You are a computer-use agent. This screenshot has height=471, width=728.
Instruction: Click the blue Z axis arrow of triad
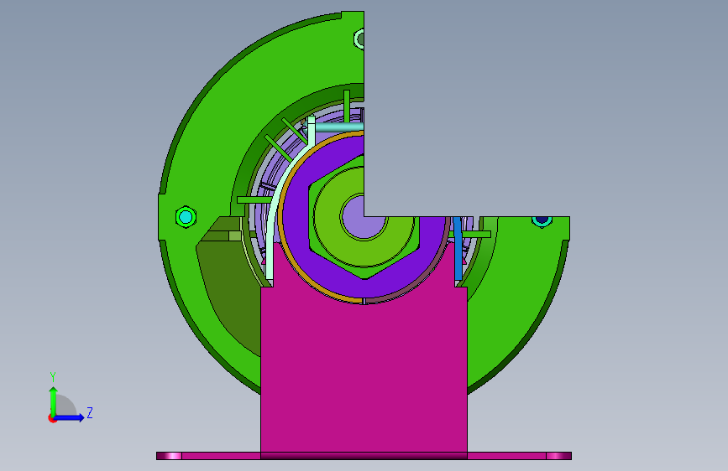[70, 417]
